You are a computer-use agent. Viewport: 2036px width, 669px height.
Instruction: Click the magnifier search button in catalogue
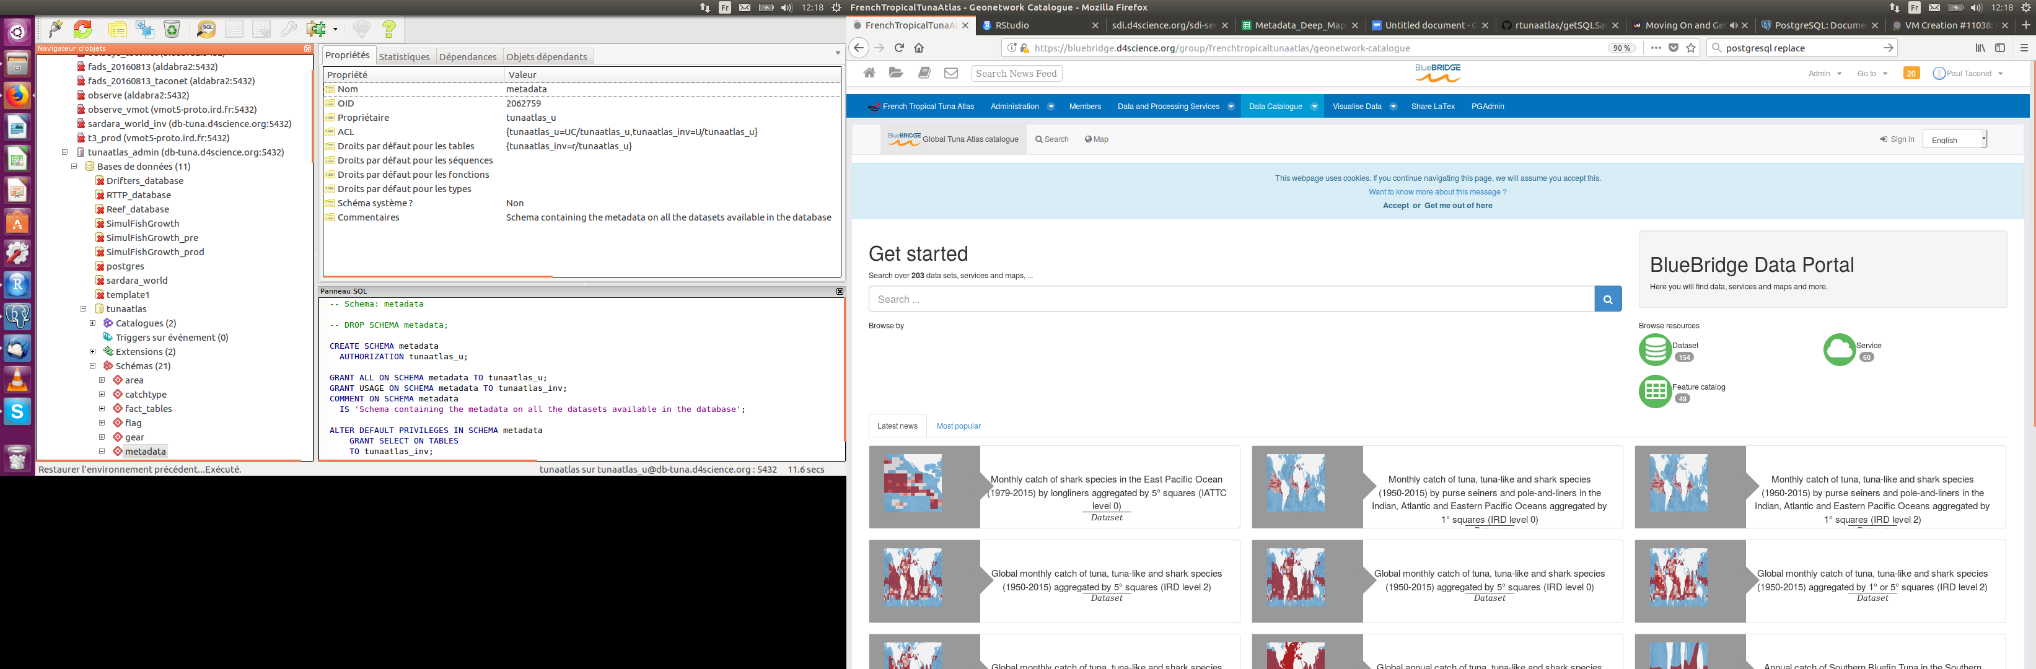[1608, 299]
